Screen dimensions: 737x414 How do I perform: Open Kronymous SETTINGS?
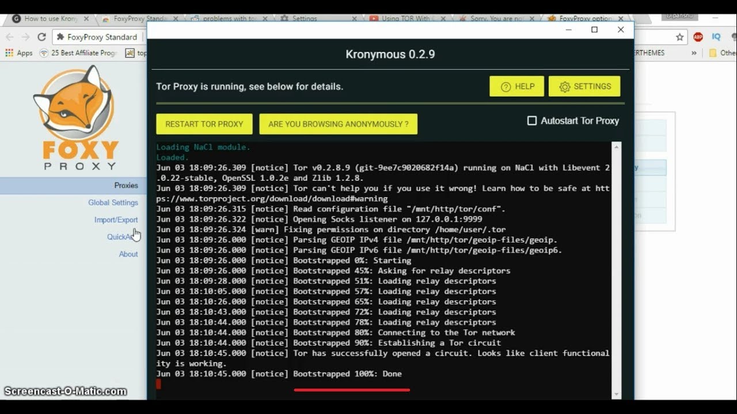584,86
